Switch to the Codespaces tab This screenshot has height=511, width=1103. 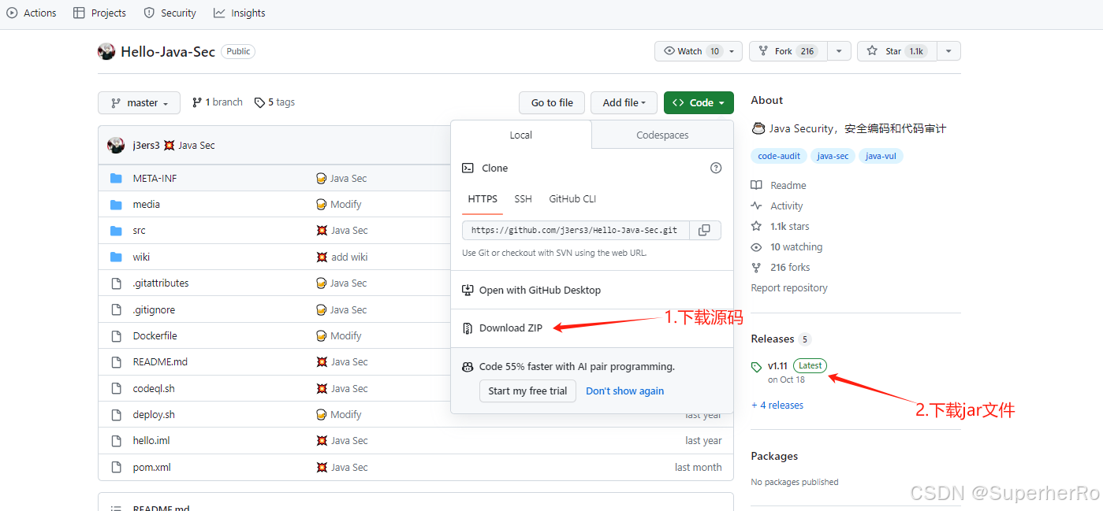tap(662, 135)
